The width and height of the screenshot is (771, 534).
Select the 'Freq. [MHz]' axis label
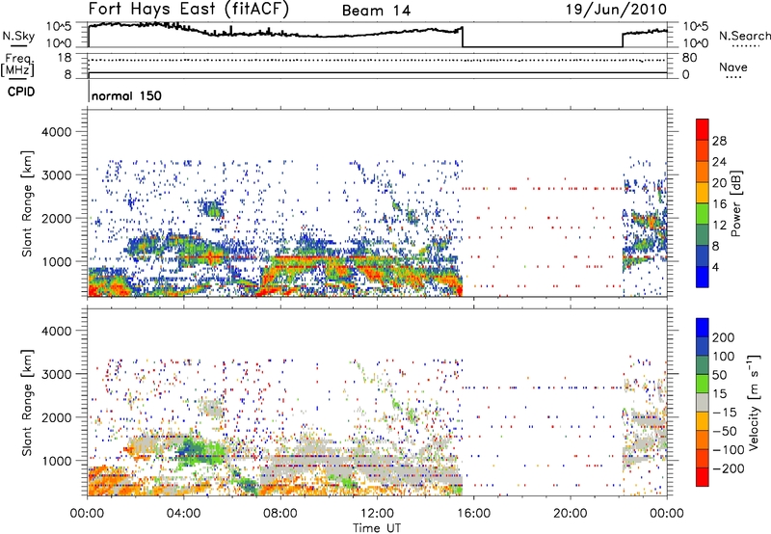click(17, 65)
